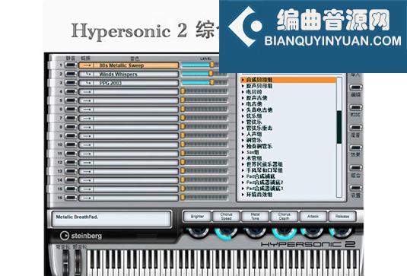Select the 人声组 category row
The height and width of the screenshot is (276, 407).
click(x=288, y=134)
